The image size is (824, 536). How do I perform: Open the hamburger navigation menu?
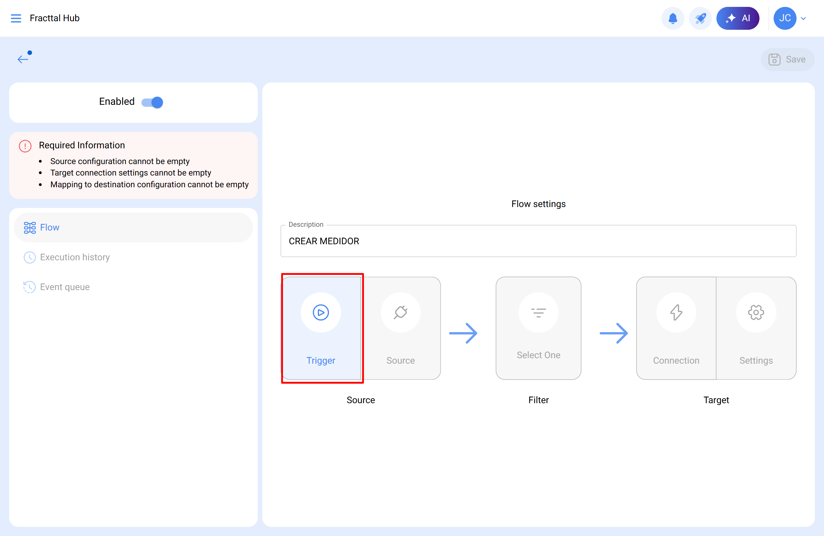[16, 18]
